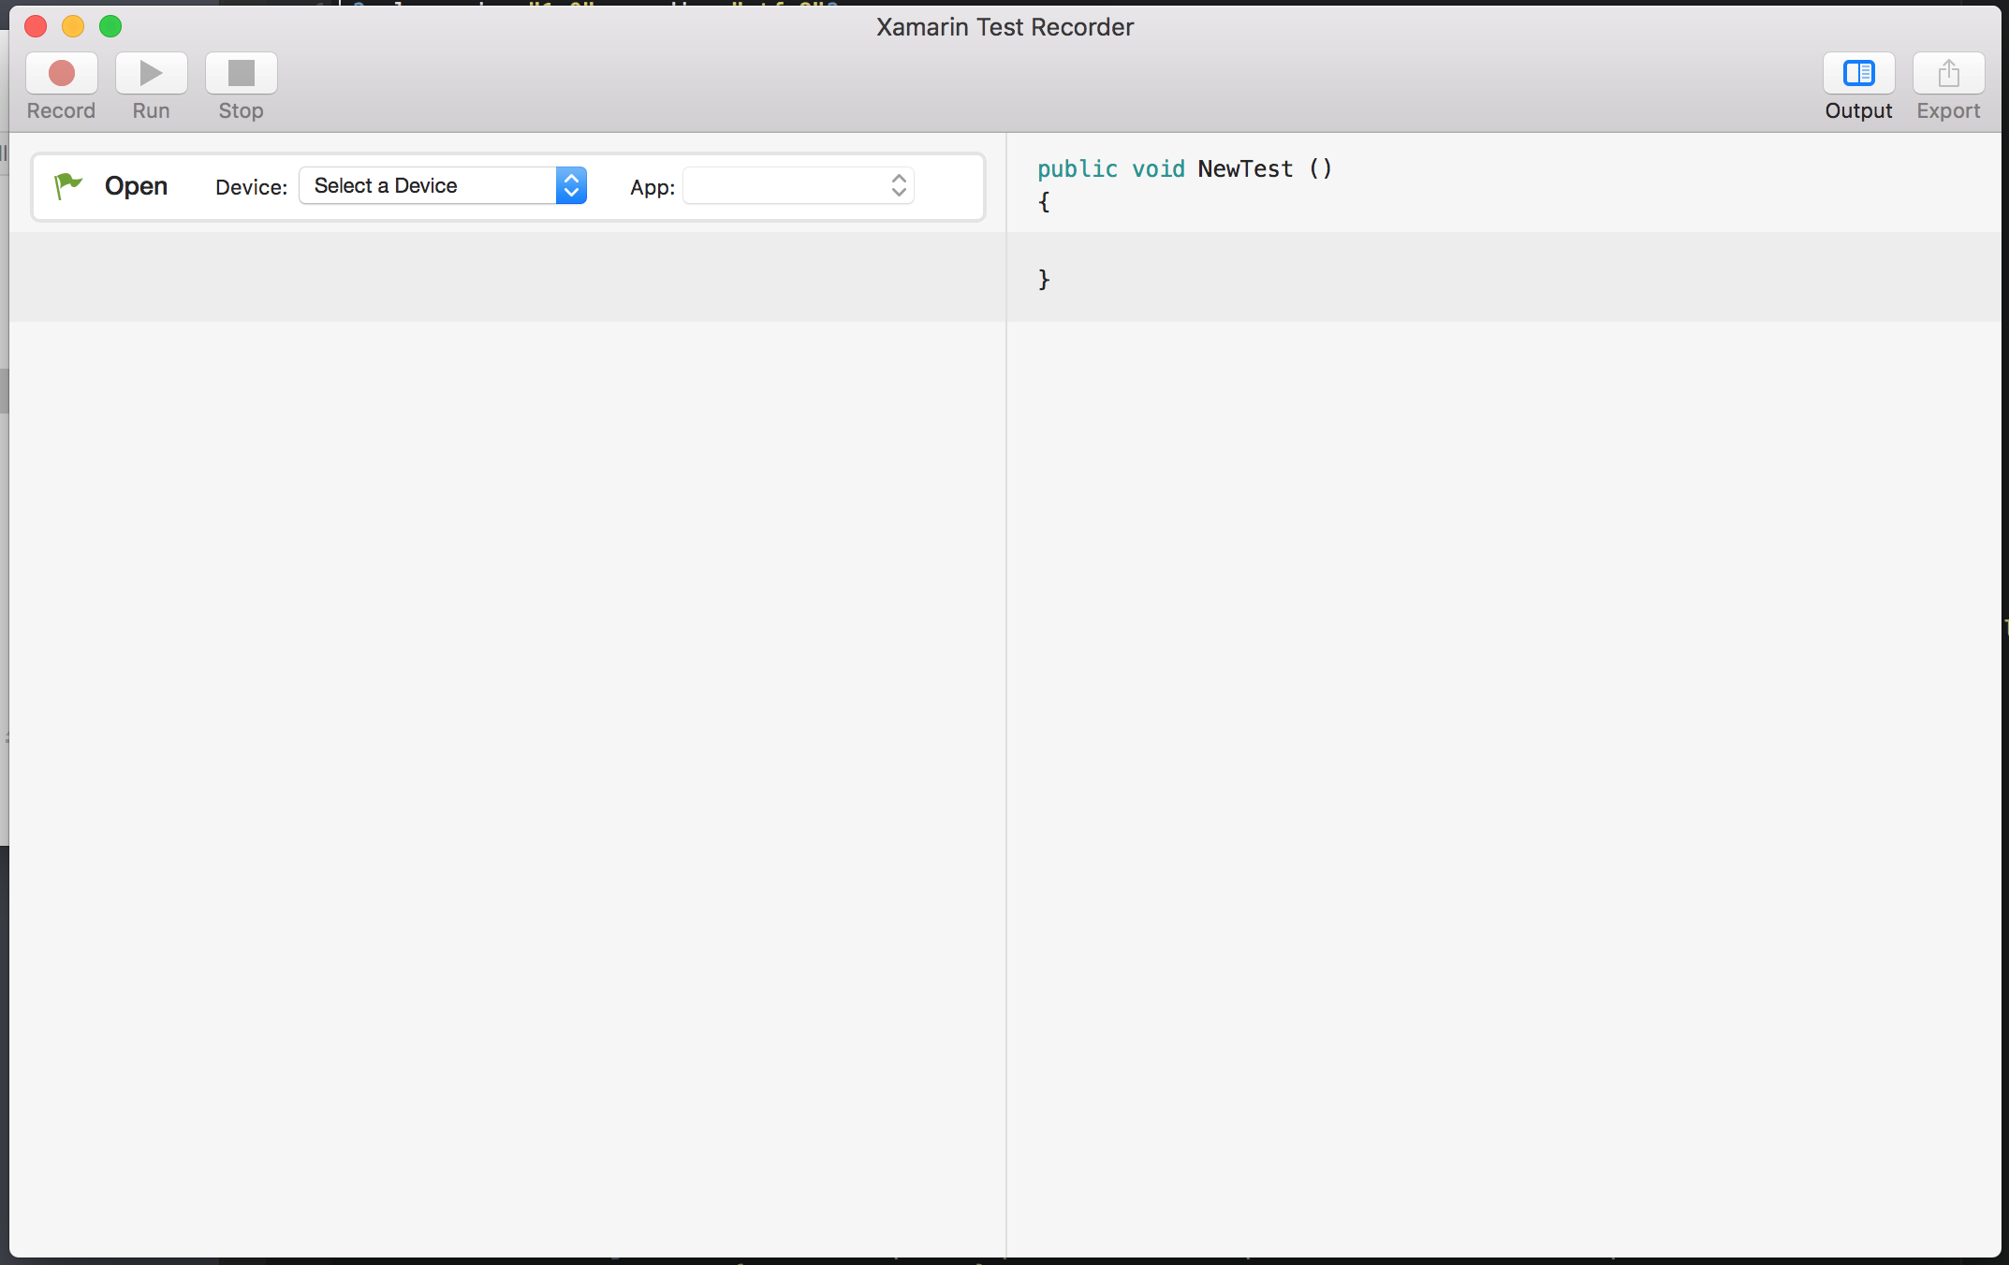The width and height of the screenshot is (2009, 1265).
Task: Click the opening brace in code output
Action: (1044, 201)
